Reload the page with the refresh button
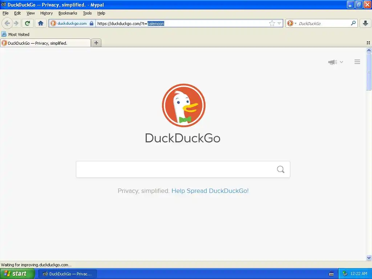372x279 pixels. click(28, 23)
